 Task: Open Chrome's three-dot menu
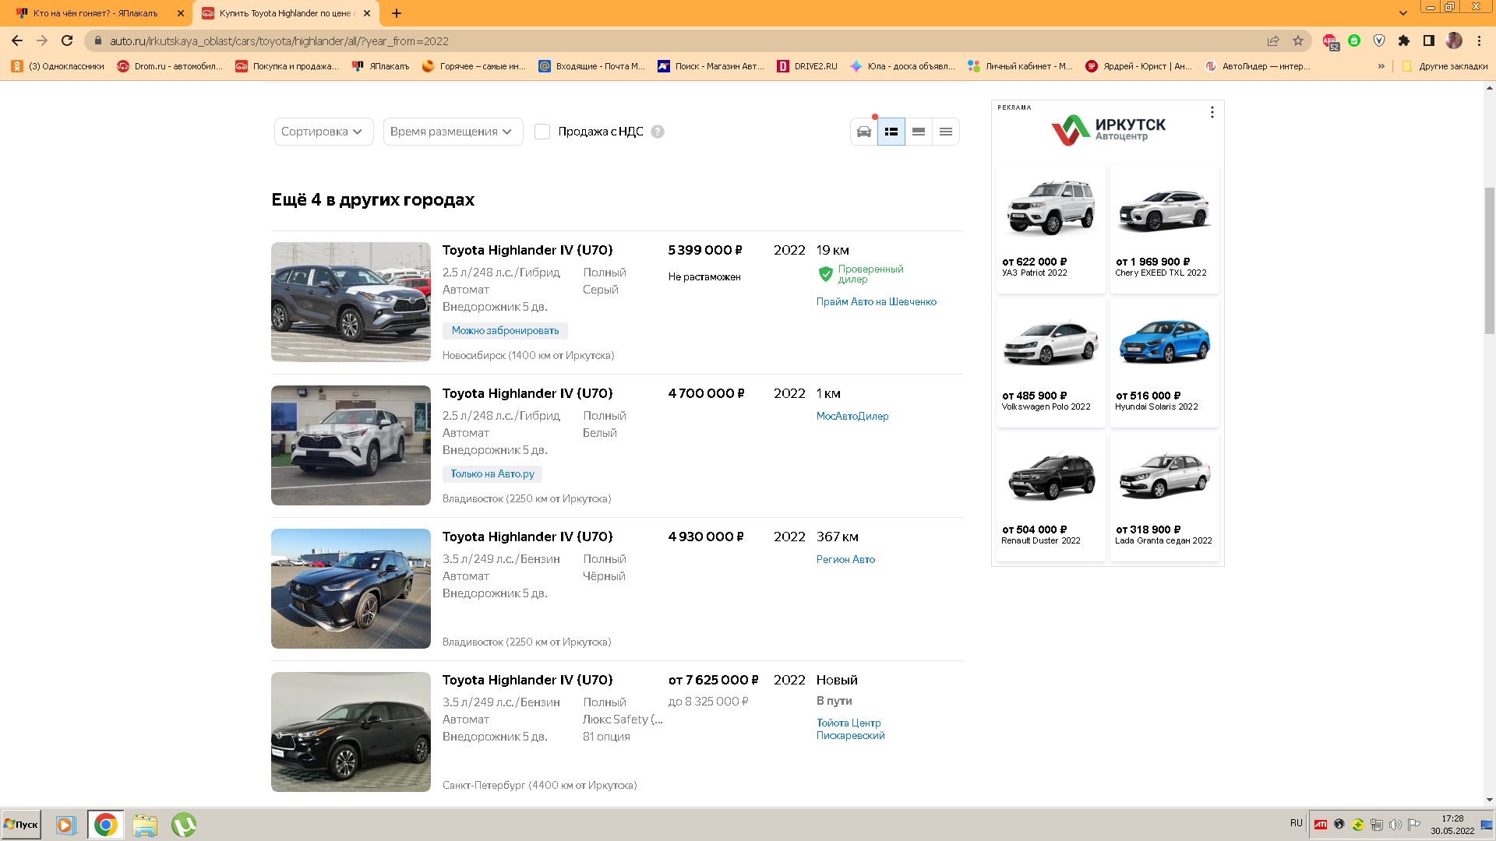point(1479,40)
